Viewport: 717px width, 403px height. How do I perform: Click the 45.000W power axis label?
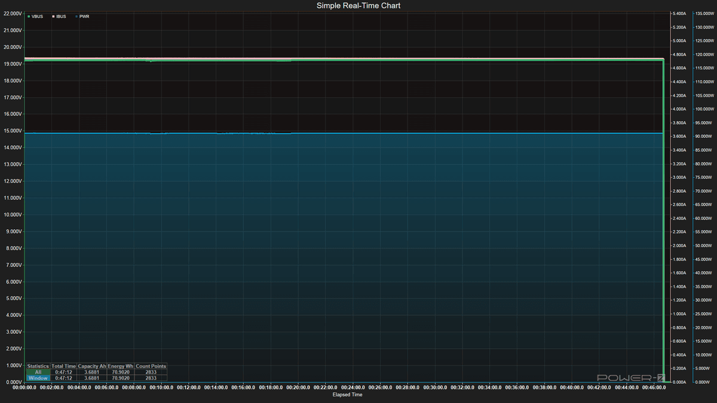pyautogui.click(x=705, y=259)
